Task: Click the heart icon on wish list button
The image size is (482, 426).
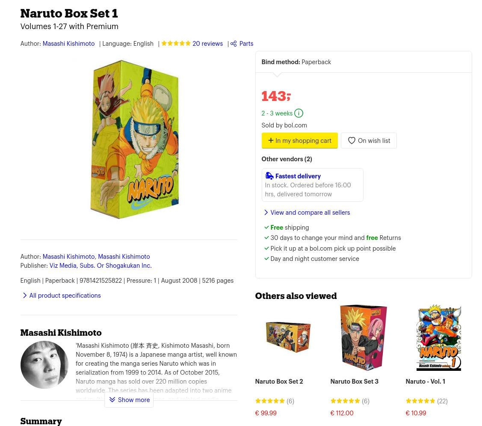Action: (352, 141)
